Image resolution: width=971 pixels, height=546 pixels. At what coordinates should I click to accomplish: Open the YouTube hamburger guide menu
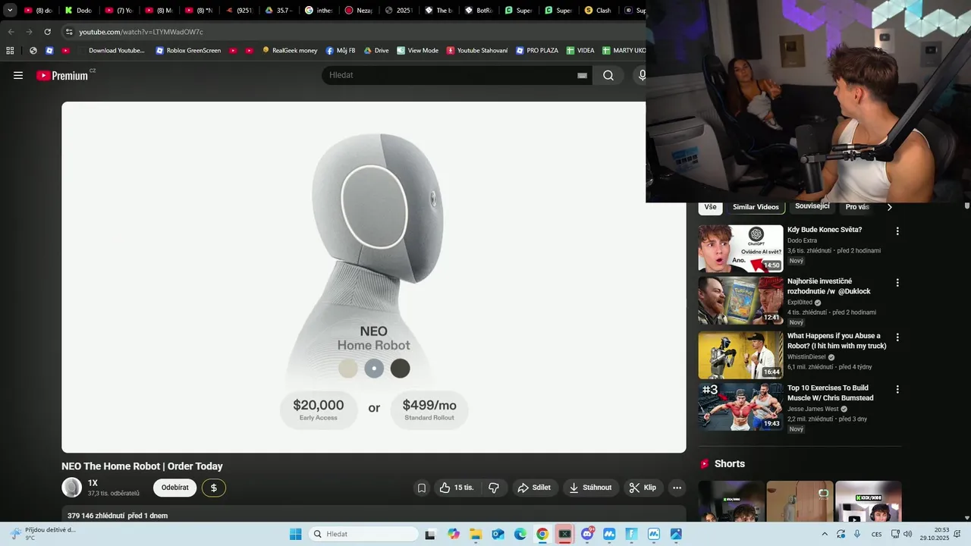pyautogui.click(x=18, y=75)
